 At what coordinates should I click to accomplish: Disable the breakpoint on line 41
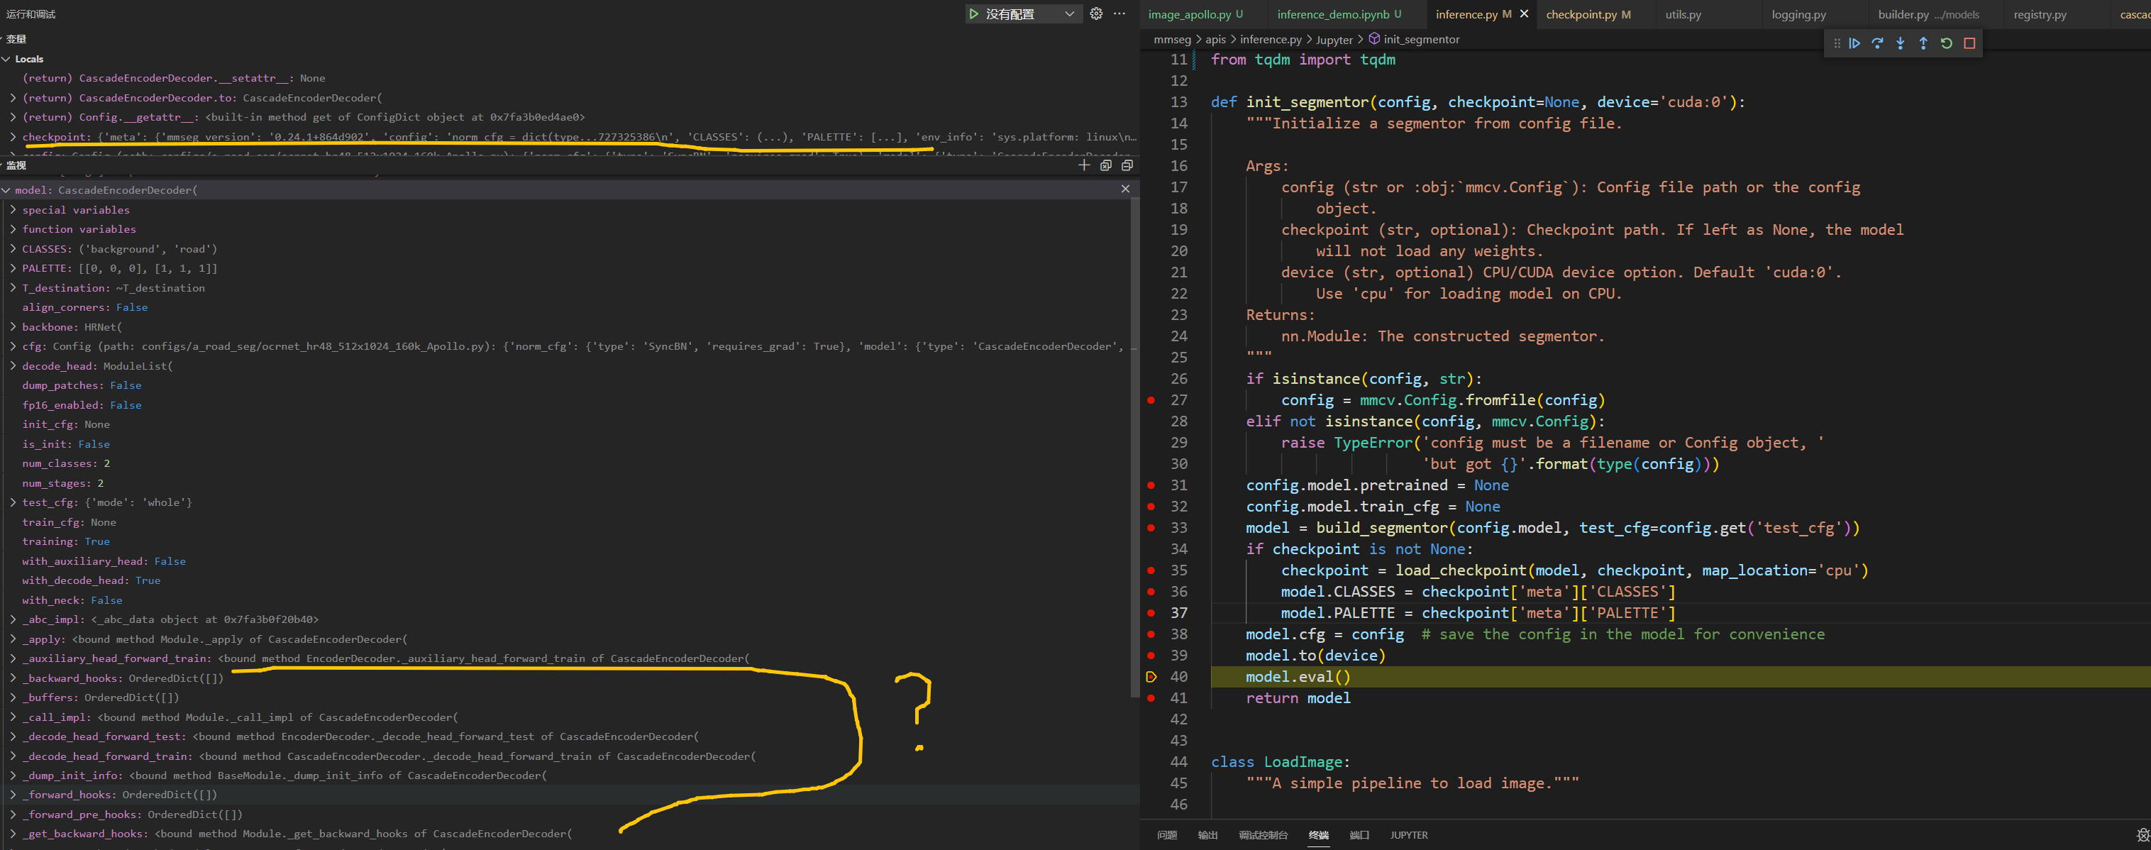coord(1151,698)
